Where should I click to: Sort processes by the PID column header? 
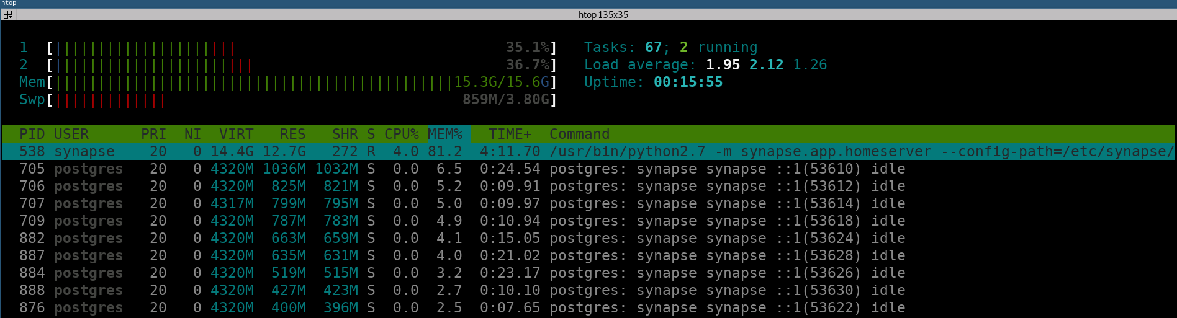click(32, 134)
